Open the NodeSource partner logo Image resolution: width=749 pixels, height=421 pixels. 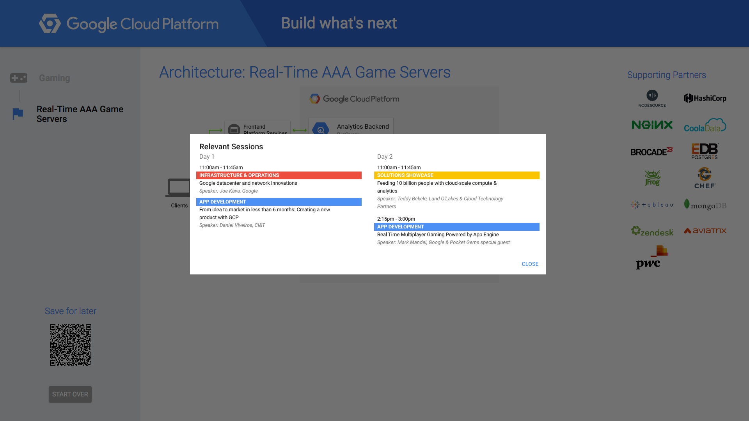tap(652, 99)
